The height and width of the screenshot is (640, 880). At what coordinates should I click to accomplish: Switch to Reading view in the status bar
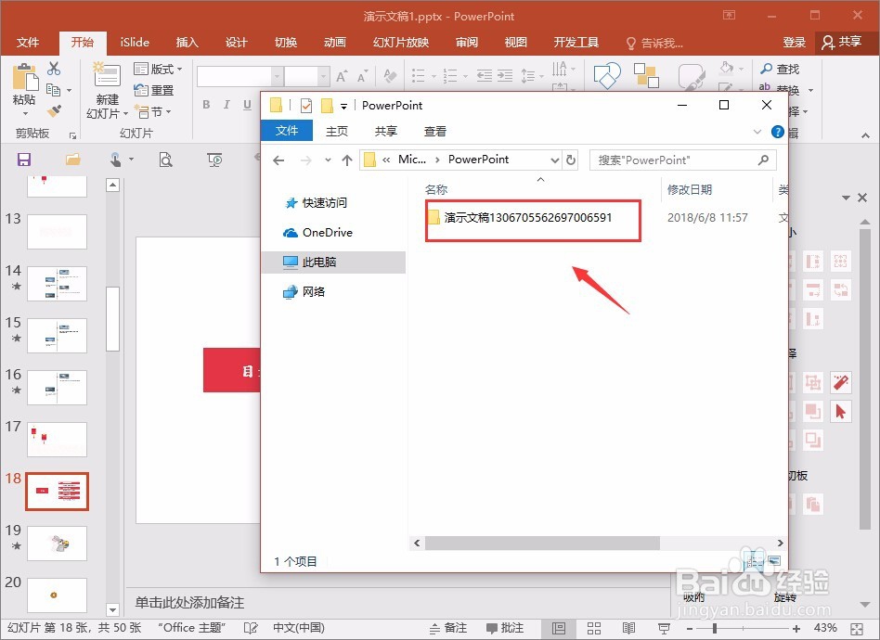(x=628, y=628)
